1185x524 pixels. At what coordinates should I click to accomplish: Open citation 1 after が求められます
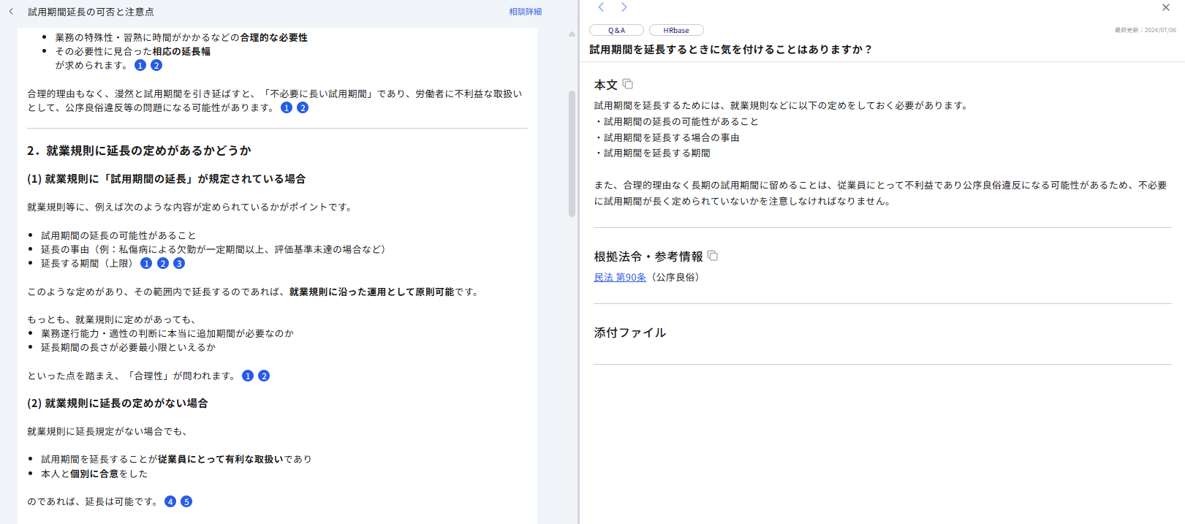[x=140, y=65]
